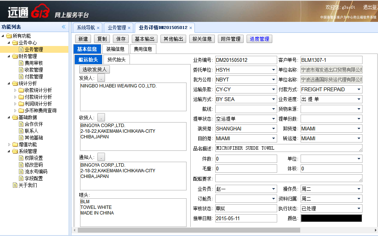The height and width of the screenshot is (236, 378).
Task: Click the 付款统计分析 folder icon
Action: (x=21, y=97)
